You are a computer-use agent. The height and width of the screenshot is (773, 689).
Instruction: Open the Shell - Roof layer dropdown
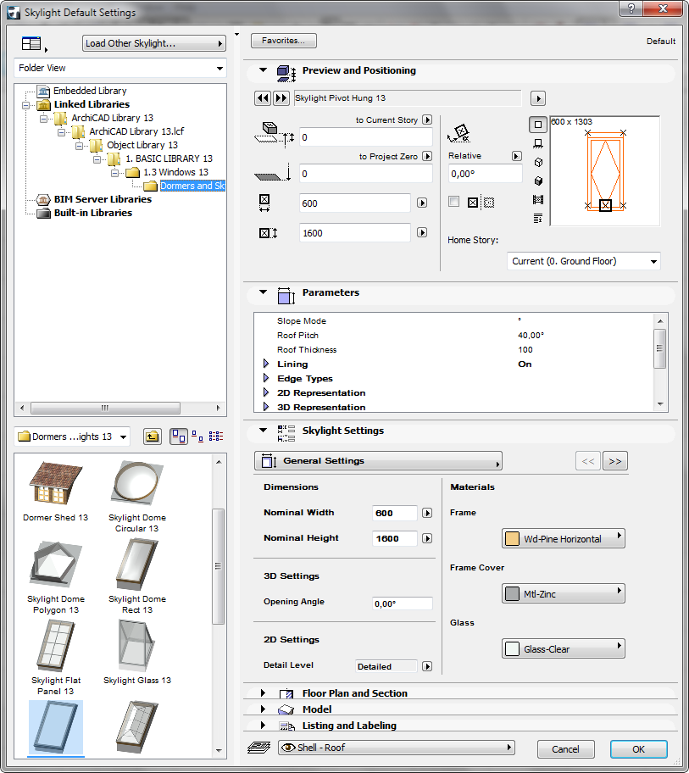pyautogui.click(x=396, y=748)
